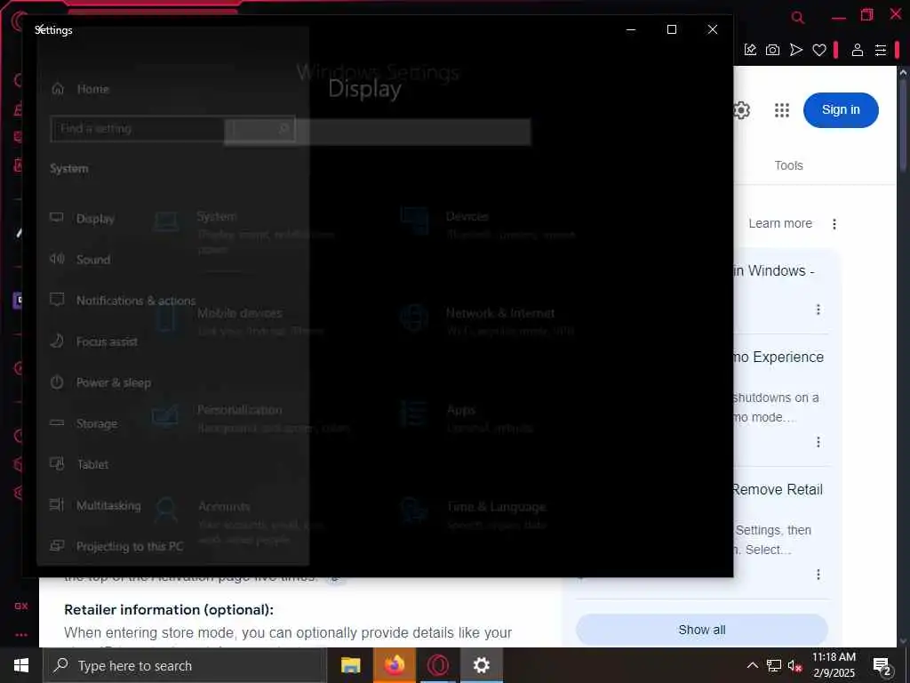Switch to Opera GX on the taskbar

[437, 665]
